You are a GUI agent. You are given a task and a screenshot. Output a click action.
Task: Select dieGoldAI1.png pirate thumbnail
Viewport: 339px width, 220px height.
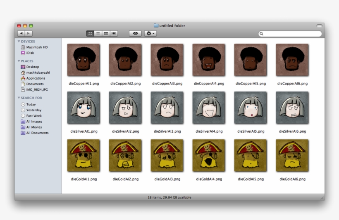tap(84, 156)
